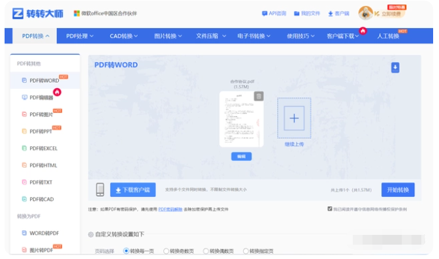The image size is (439, 259).
Task: Click the 自定义转换设置 gear icon
Action: [91, 234]
